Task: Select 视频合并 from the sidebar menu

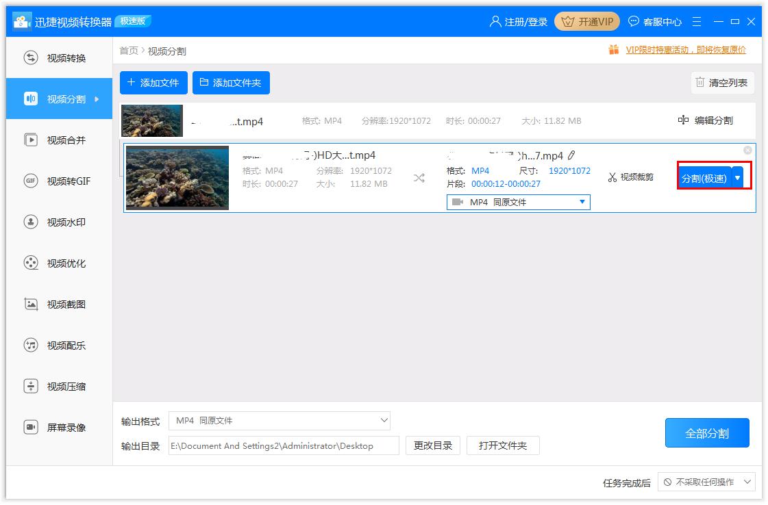Action: [60, 140]
